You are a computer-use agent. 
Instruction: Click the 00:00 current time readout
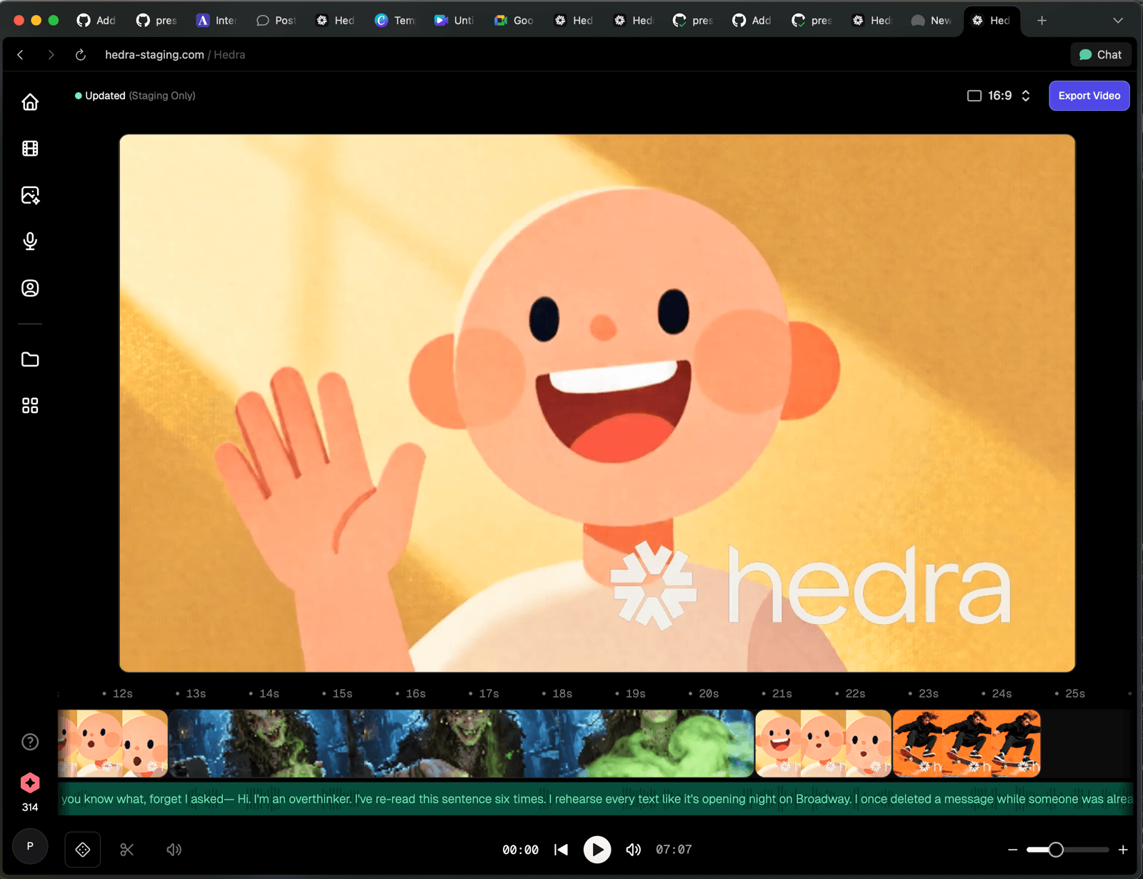[521, 850]
